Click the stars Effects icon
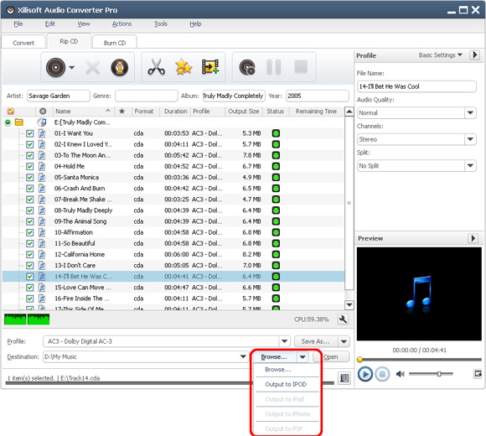The image size is (486, 436). coord(184,67)
